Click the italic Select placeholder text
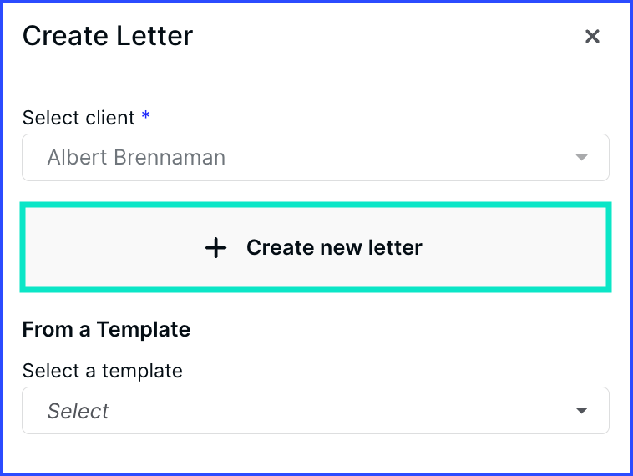The width and height of the screenshot is (633, 476). (x=78, y=411)
